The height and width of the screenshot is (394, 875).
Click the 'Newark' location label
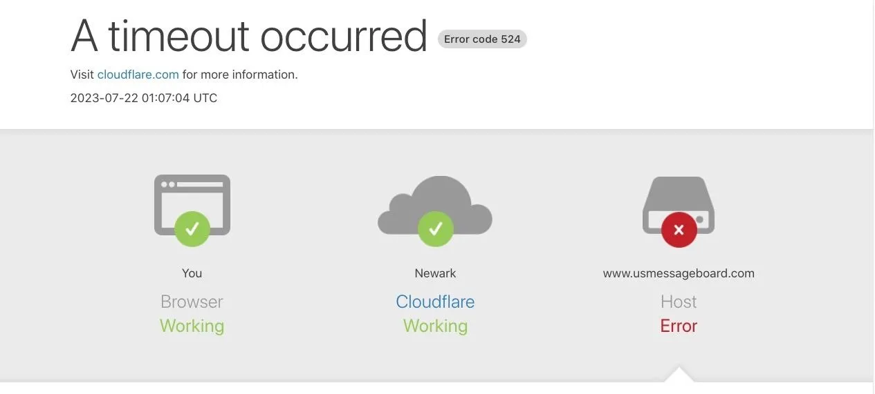click(x=435, y=273)
